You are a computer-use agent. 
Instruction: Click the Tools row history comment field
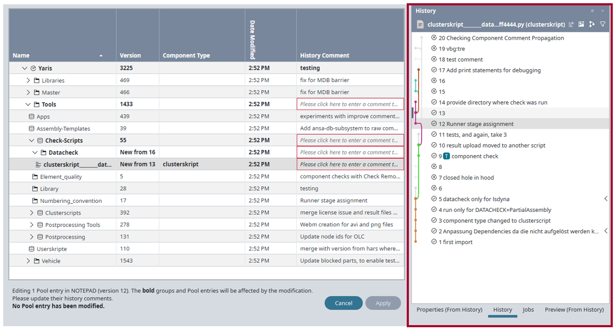pyautogui.click(x=350, y=105)
